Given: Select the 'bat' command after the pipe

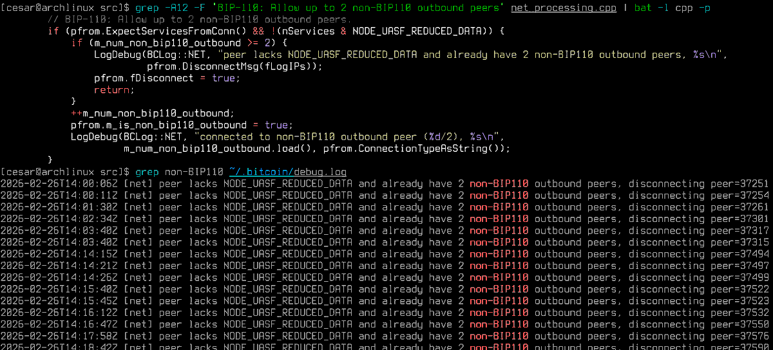Looking at the screenshot, I should click(x=643, y=8).
